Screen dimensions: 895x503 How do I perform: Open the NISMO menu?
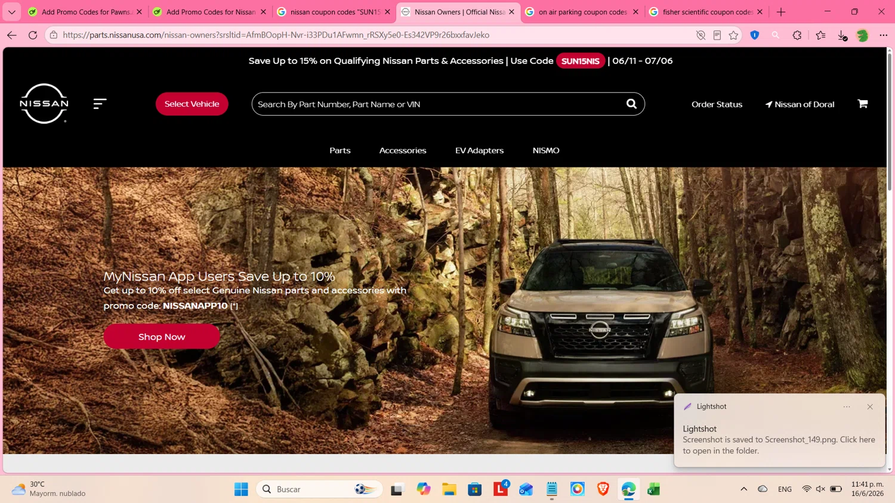tap(546, 150)
